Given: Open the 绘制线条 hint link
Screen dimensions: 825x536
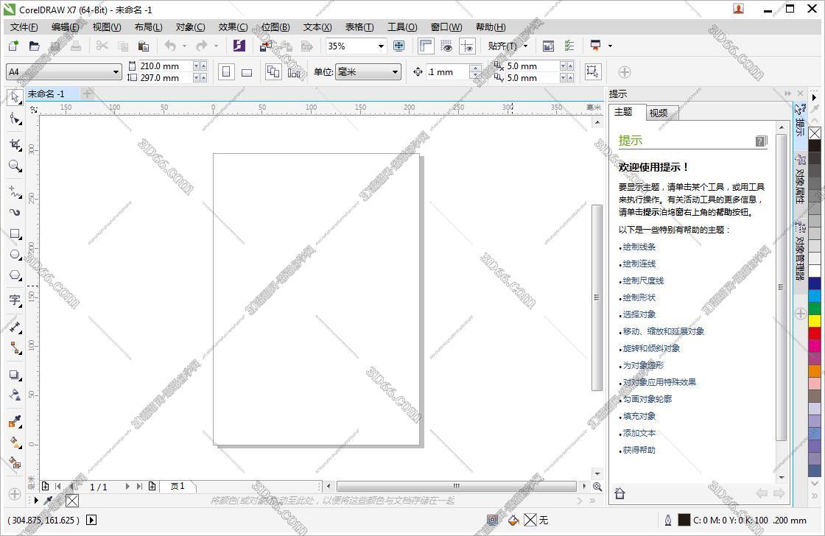Looking at the screenshot, I should (639, 247).
